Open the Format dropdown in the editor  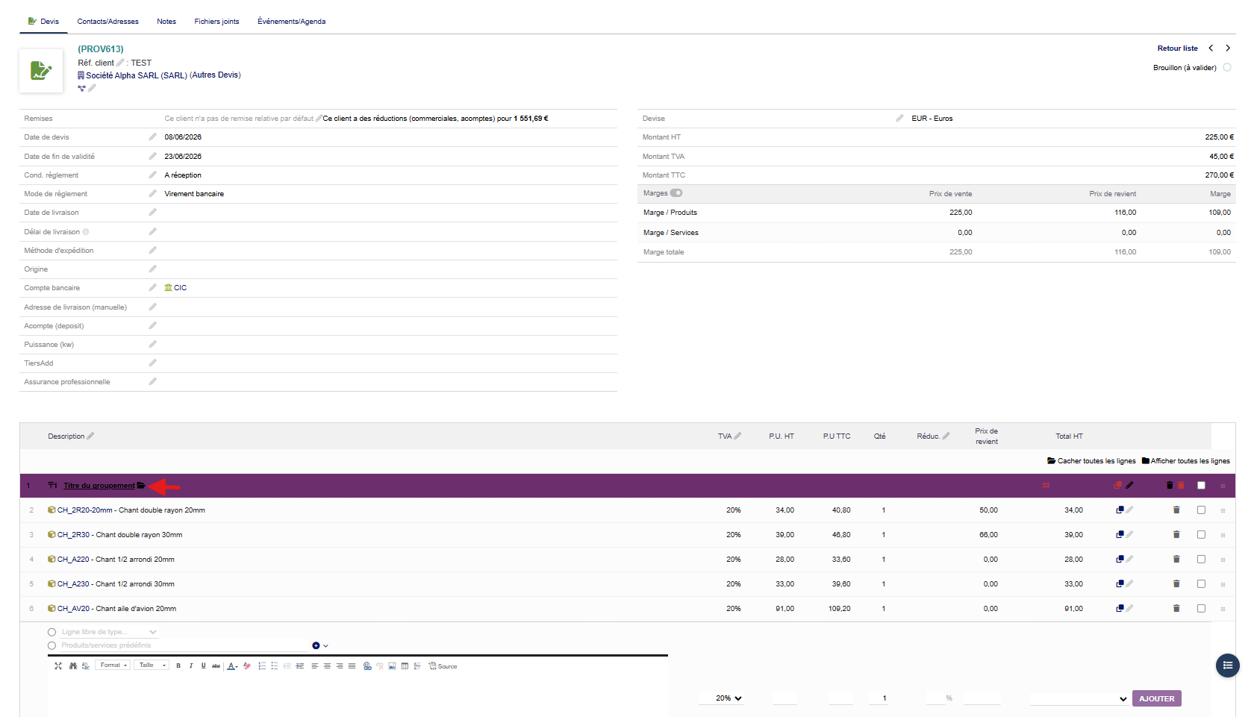click(113, 666)
